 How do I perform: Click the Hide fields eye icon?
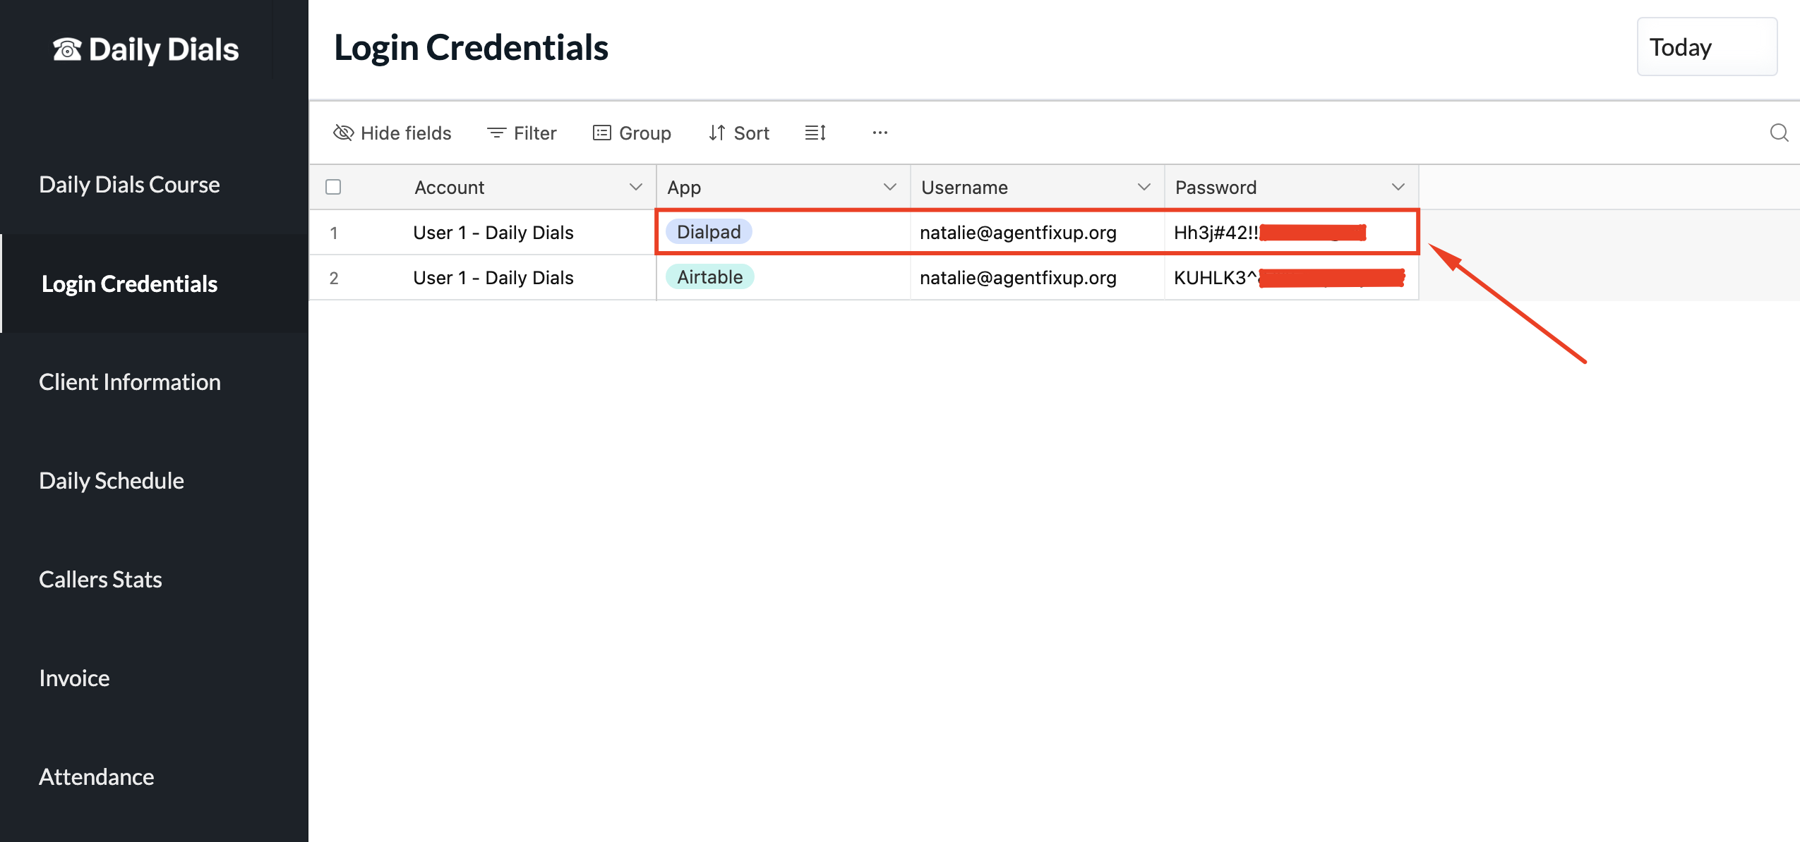[x=343, y=133]
